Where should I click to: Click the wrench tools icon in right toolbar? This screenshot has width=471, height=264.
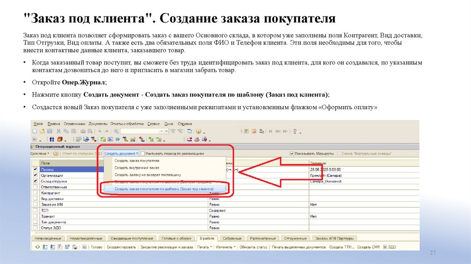(x=295, y=131)
